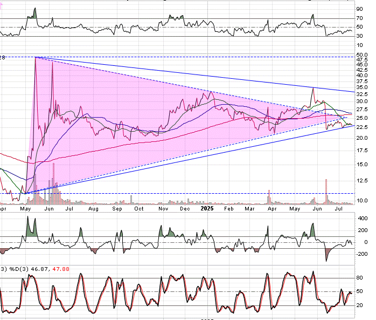Click the 50.0 price axis label
376x320 pixels.
(x=362, y=55)
